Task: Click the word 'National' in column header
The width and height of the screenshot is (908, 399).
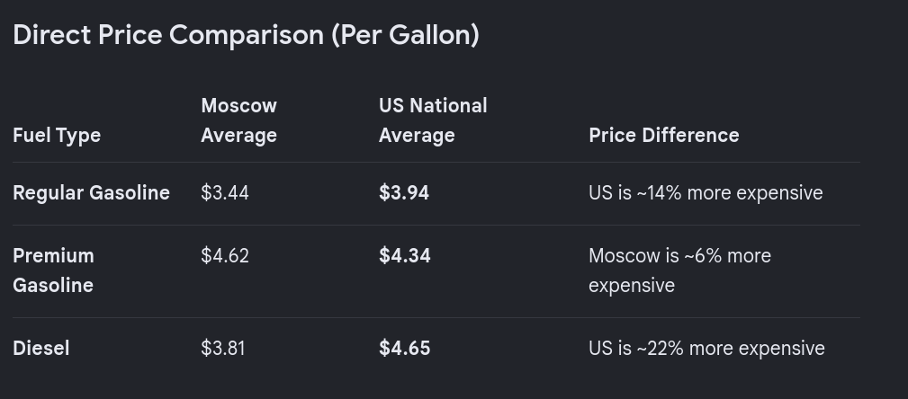Action: (x=451, y=106)
